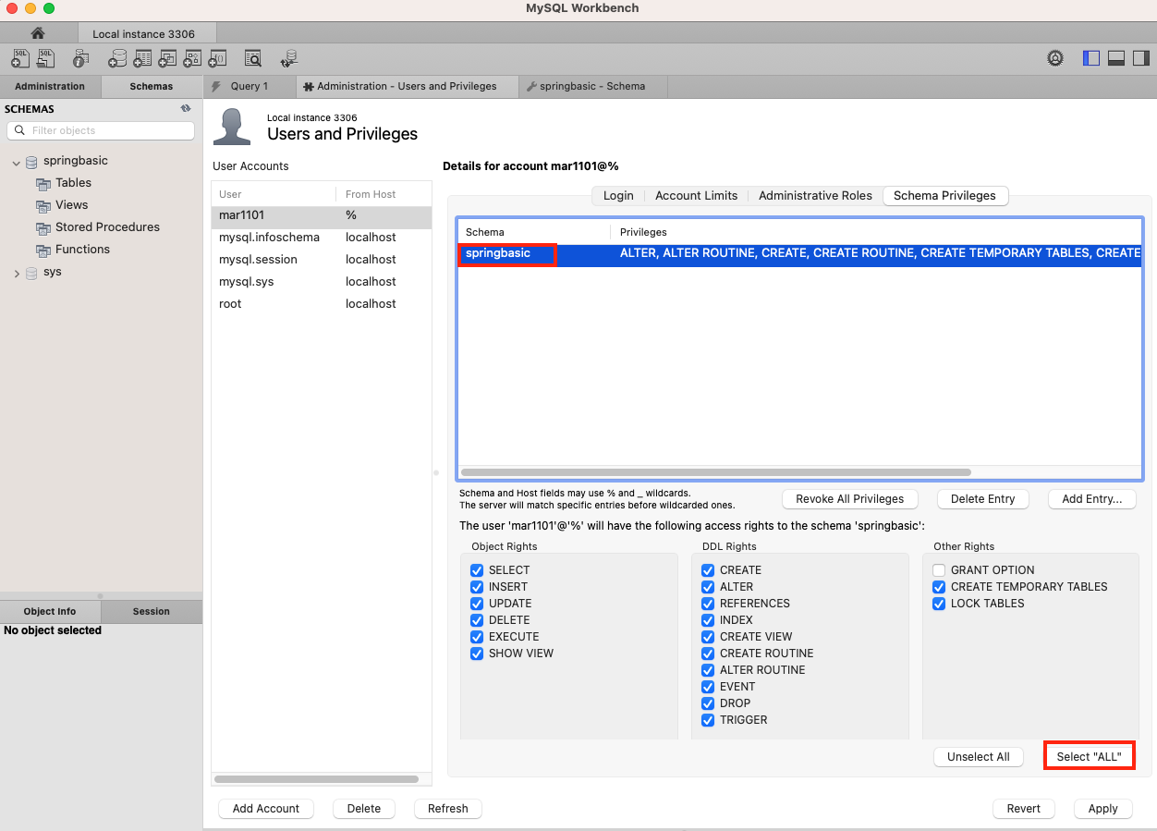The image size is (1157, 831).
Task: Click the schema privileges horizontal scrollbar
Action: tap(716, 472)
